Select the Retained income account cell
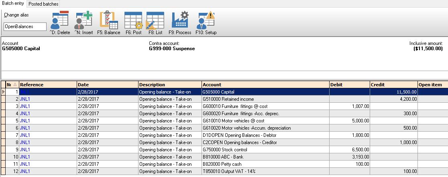The image size is (448, 177). (x=265, y=99)
